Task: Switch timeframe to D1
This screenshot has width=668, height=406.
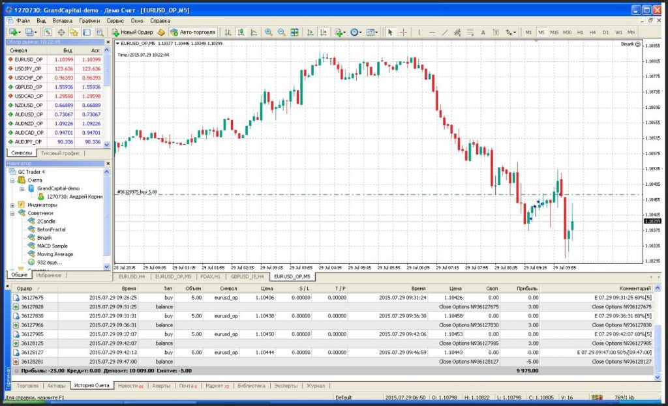Action: coord(605,33)
